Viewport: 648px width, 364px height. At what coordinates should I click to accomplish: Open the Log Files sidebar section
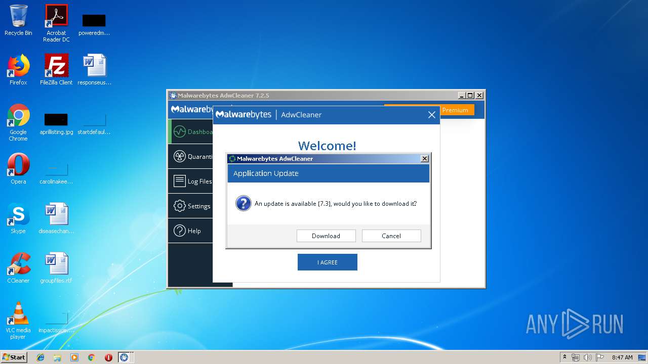190,181
